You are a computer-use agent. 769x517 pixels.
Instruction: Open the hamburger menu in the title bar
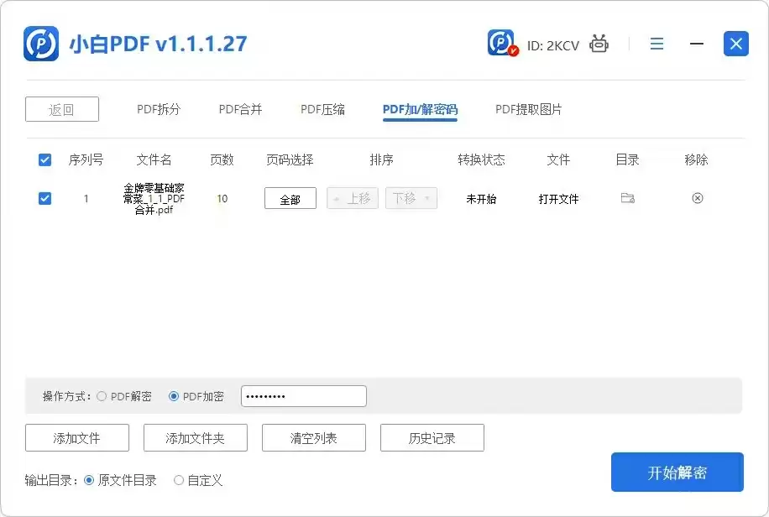pyautogui.click(x=657, y=44)
